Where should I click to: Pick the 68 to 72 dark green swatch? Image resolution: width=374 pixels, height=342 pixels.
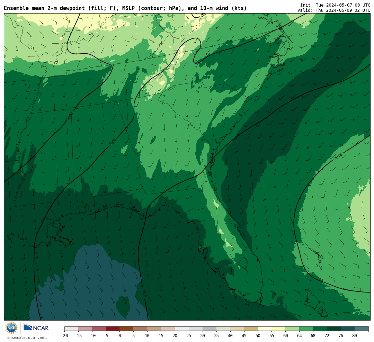click(320, 329)
